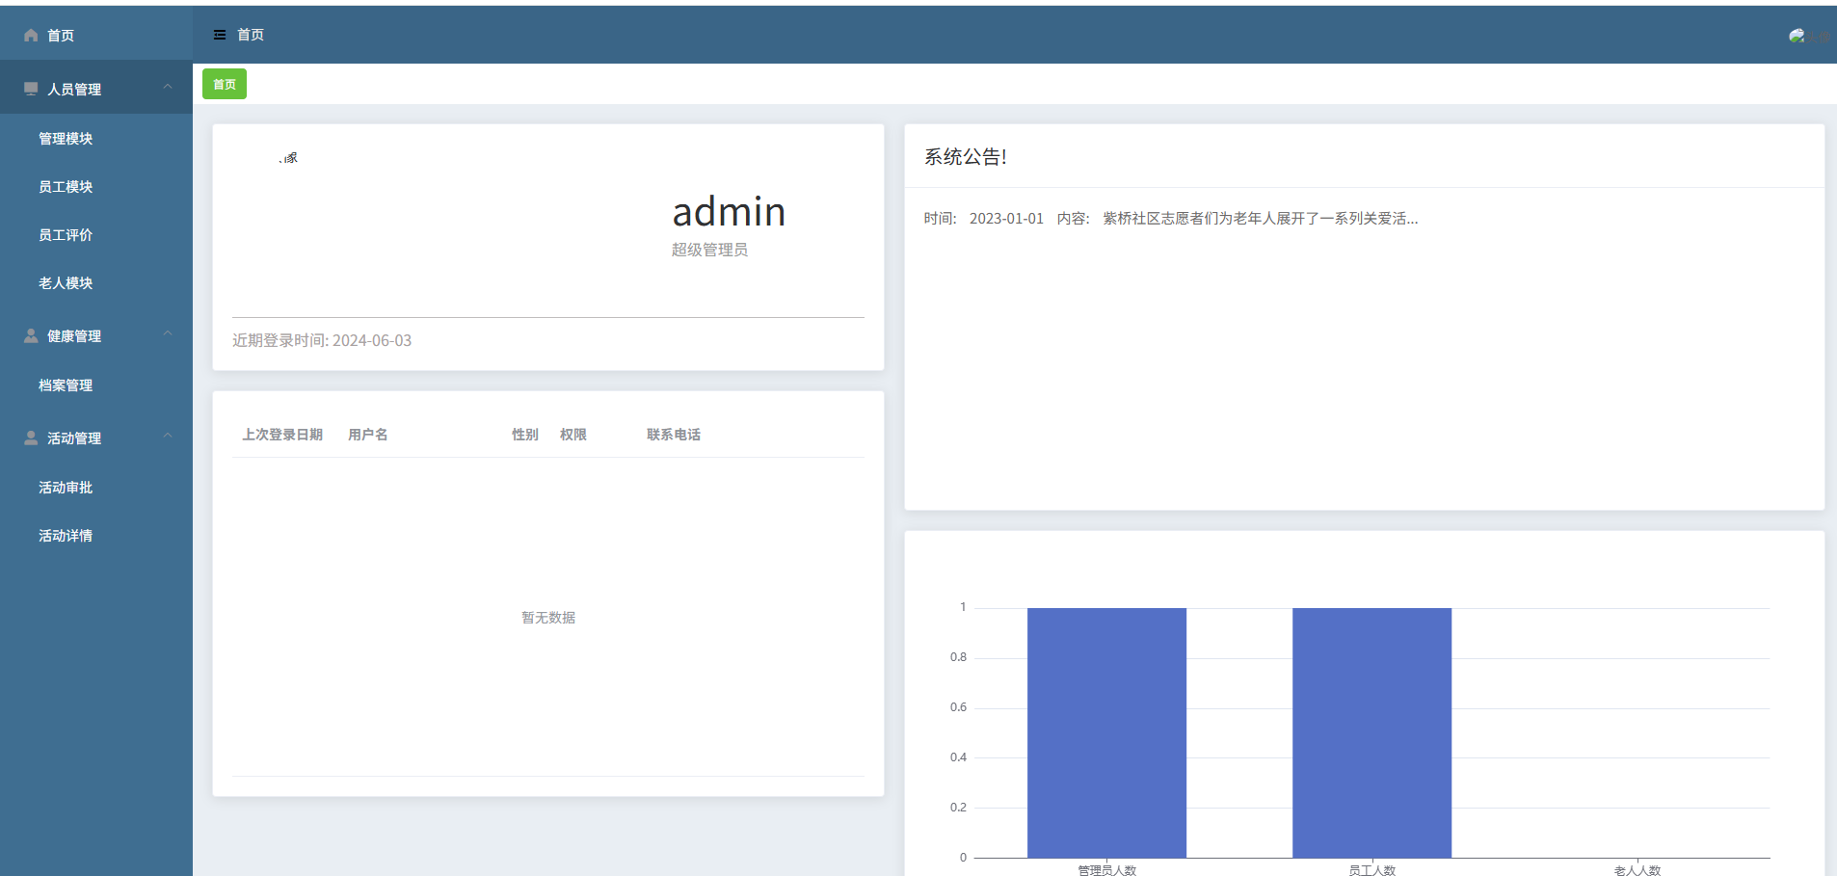Click the home icon in the sidebar
The height and width of the screenshot is (876, 1837).
31,36
